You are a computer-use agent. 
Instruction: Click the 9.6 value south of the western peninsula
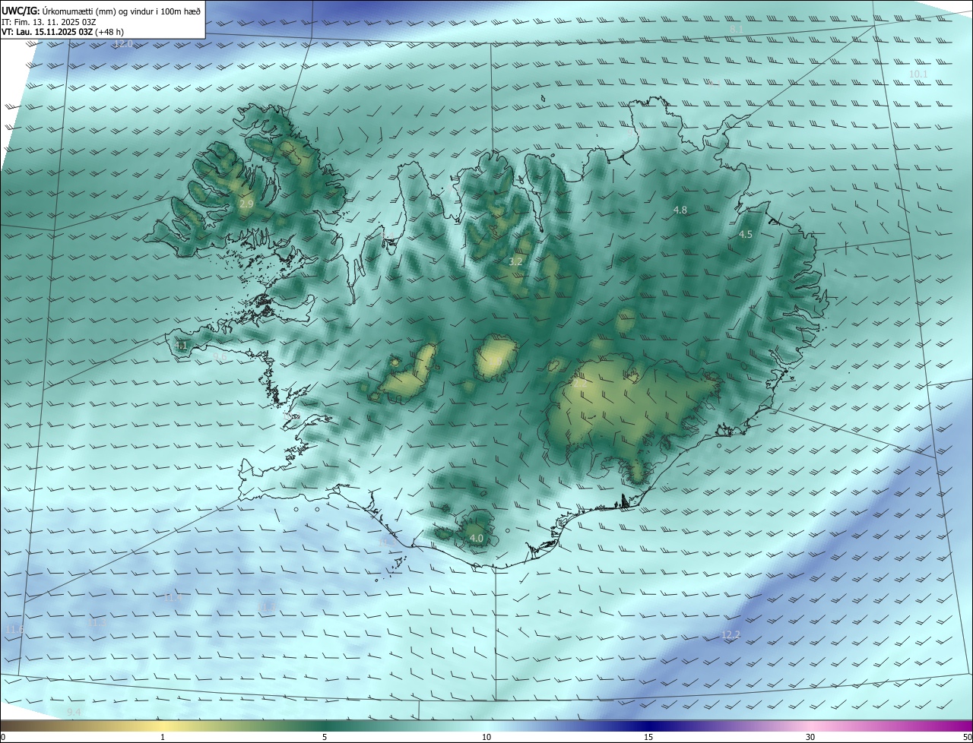tap(220, 356)
